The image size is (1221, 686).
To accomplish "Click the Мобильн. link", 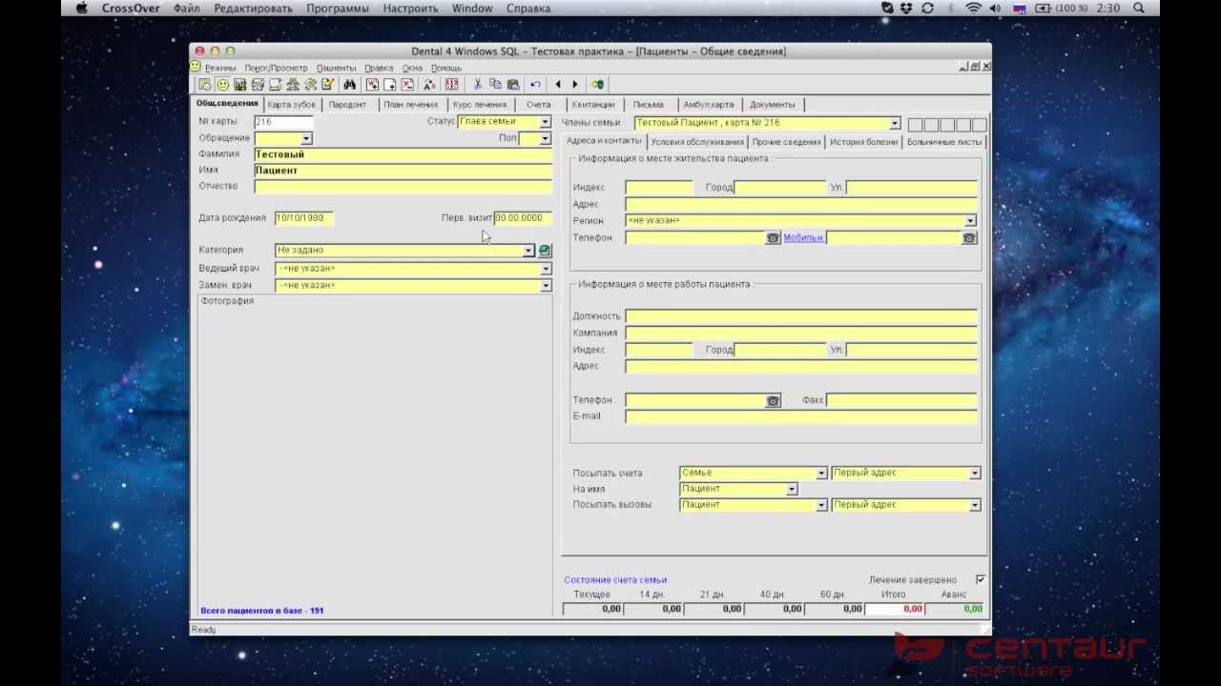I will (x=803, y=238).
